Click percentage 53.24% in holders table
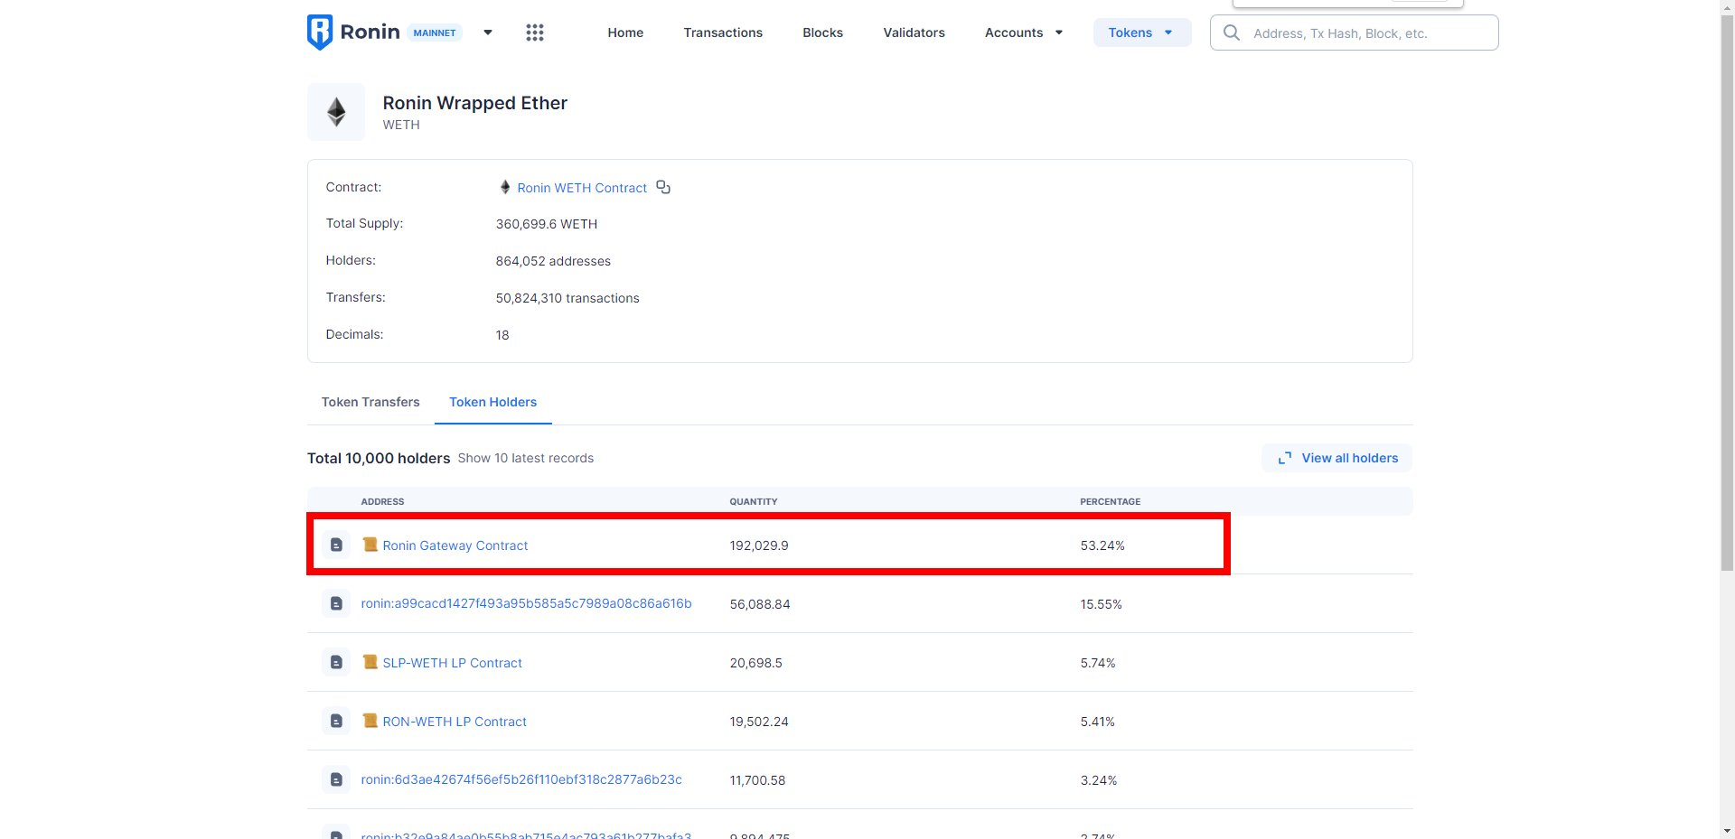The image size is (1735, 839). [1102, 545]
